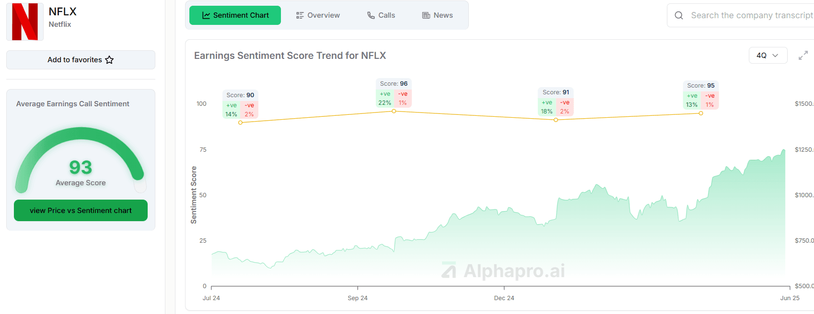Click the 'Score: 90' label

(240, 95)
